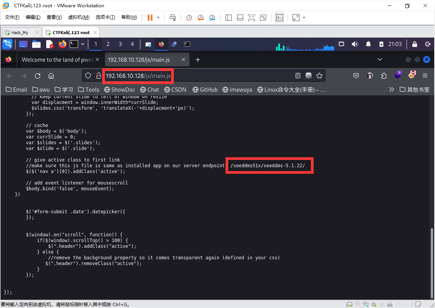
Task: Switch to workspace 3
Action: [120, 44]
